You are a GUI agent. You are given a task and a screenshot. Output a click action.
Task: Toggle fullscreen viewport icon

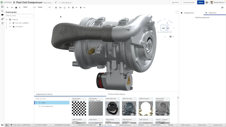pos(177,12)
